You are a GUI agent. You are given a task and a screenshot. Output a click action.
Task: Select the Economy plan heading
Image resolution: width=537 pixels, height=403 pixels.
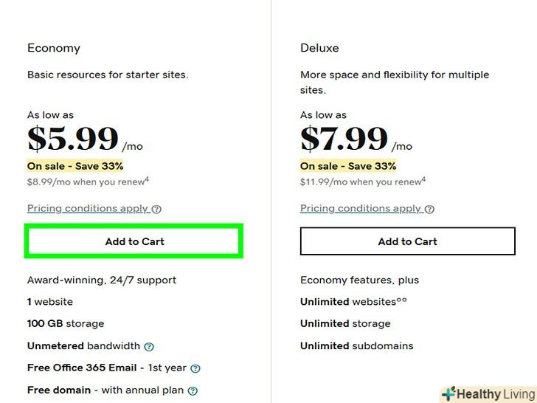[54, 48]
